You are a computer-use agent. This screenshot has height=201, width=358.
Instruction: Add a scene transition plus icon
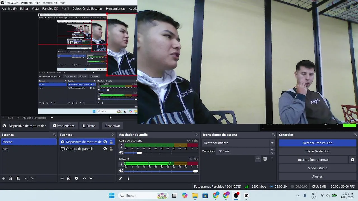pyautogui.click(x=258, y=159)
